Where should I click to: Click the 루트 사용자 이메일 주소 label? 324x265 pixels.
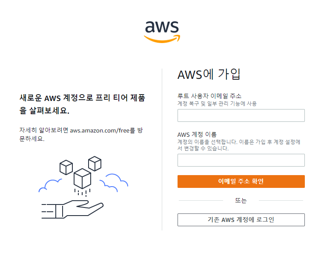[209, 96]
